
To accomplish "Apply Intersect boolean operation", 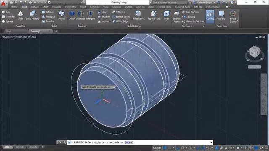I will (90, 15).
